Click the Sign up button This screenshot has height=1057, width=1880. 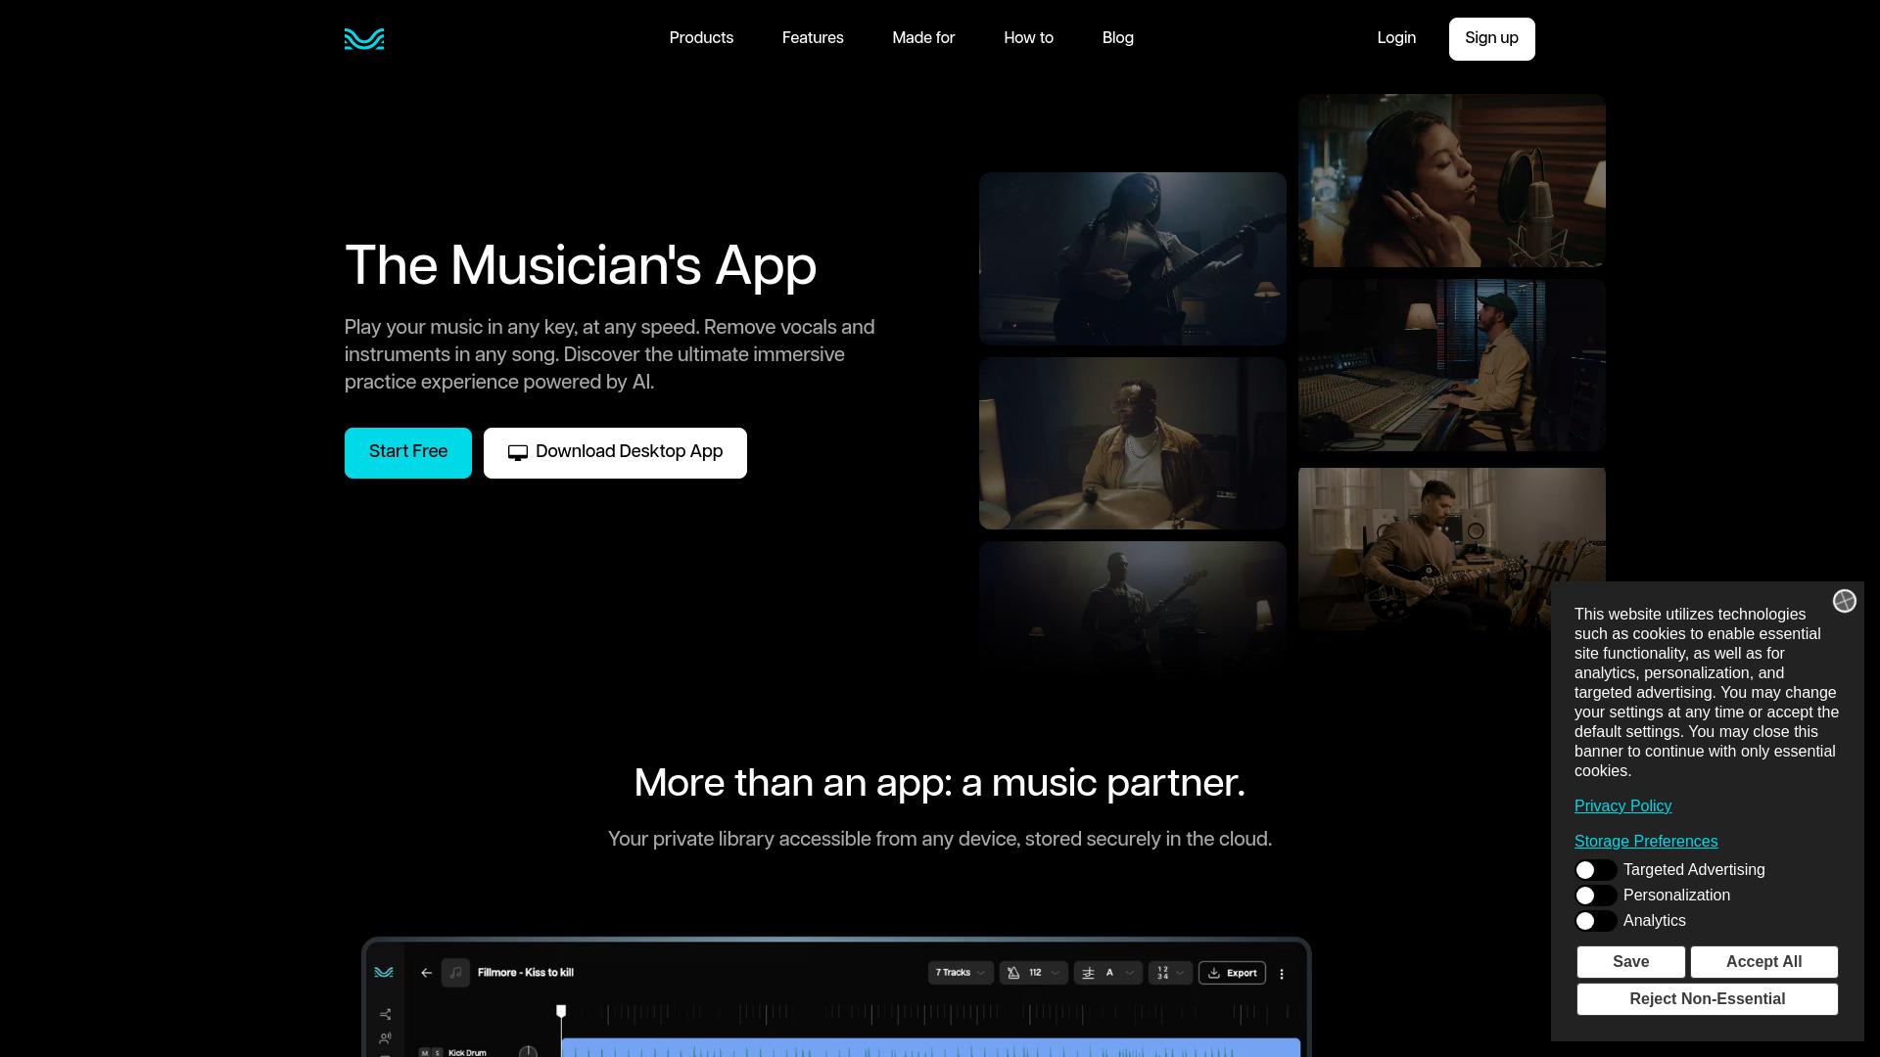coord(1491,39)
